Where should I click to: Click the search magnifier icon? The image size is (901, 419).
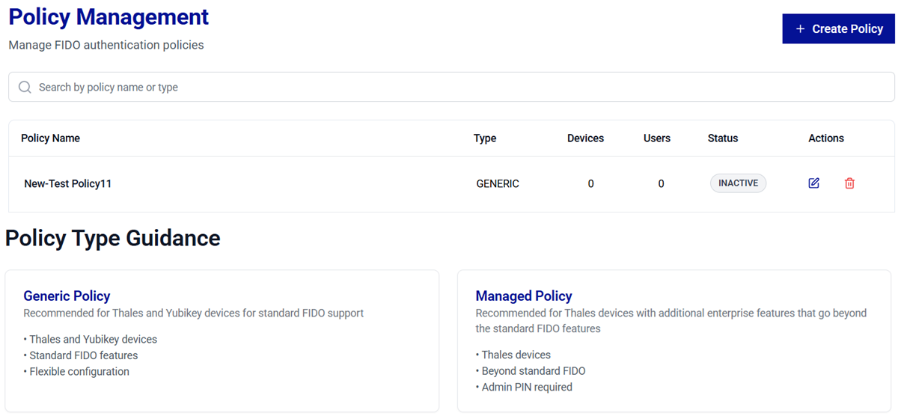[x=25, y=88]
